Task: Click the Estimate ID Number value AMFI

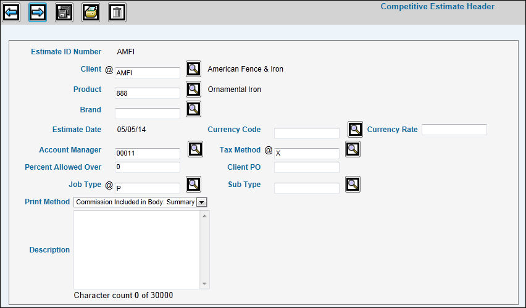Action: point(126,52)
